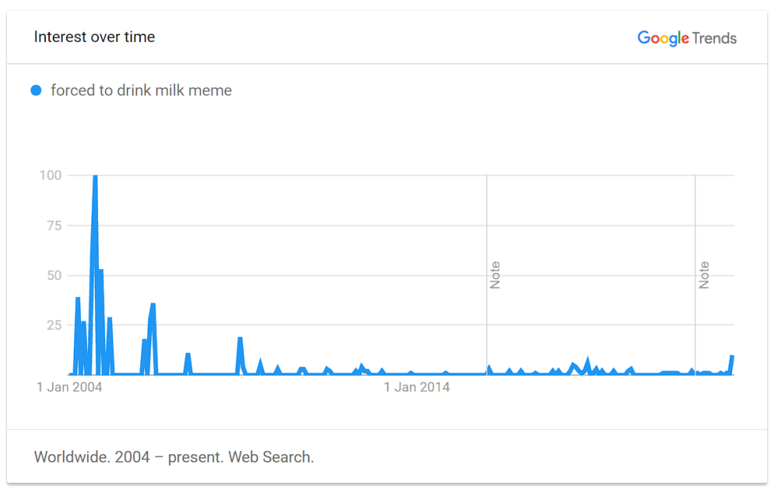
Task: Click the 100 value on the y-axis
Action: [51, 175]
